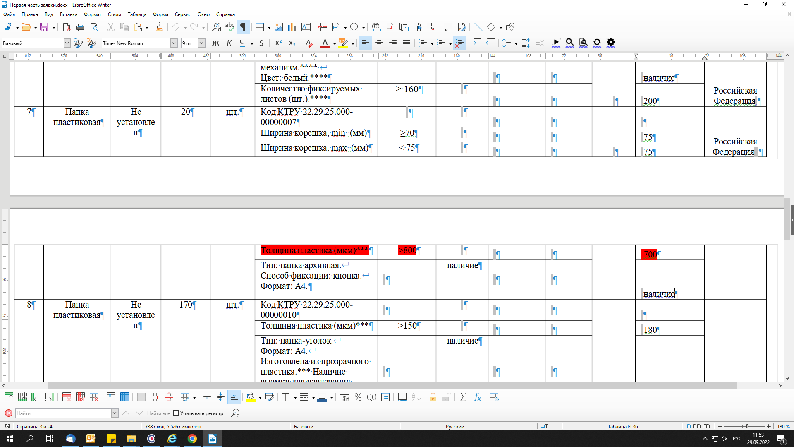794x447 pixels.
Task: Click the Insert Chart icon
Action: (x=292, y=27)
